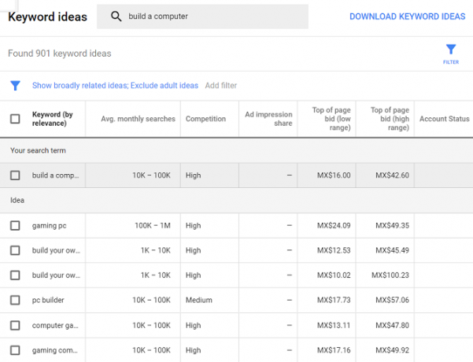
Task: Check the build your own row with MX$12.53 bid
Action: tap(15, 250)
